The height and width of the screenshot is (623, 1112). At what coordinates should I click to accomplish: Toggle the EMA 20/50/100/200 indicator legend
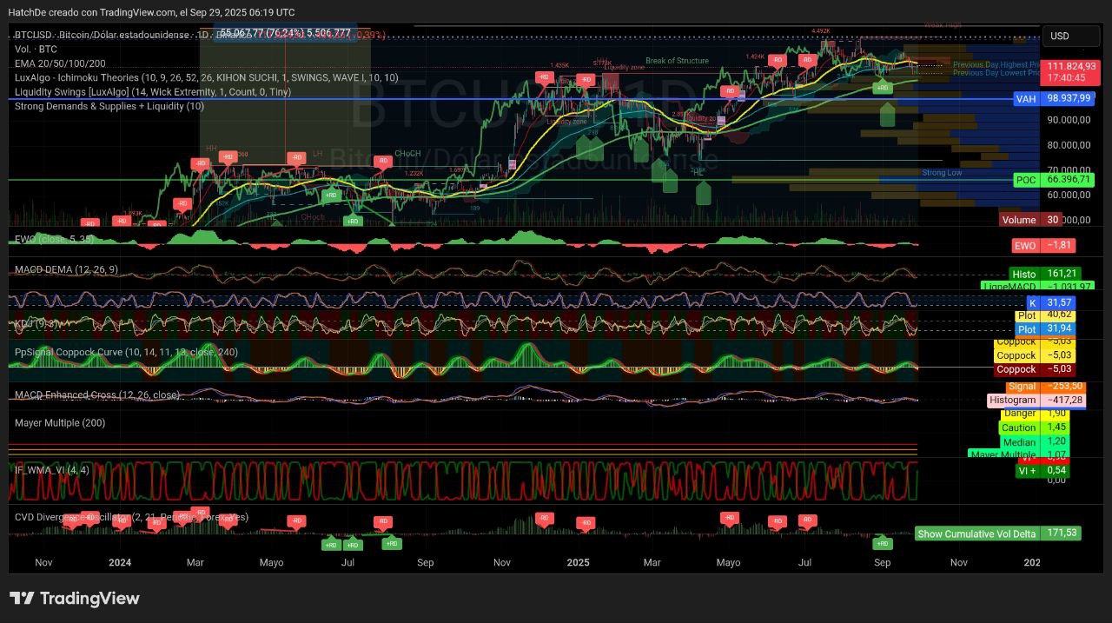coord(60,63)
